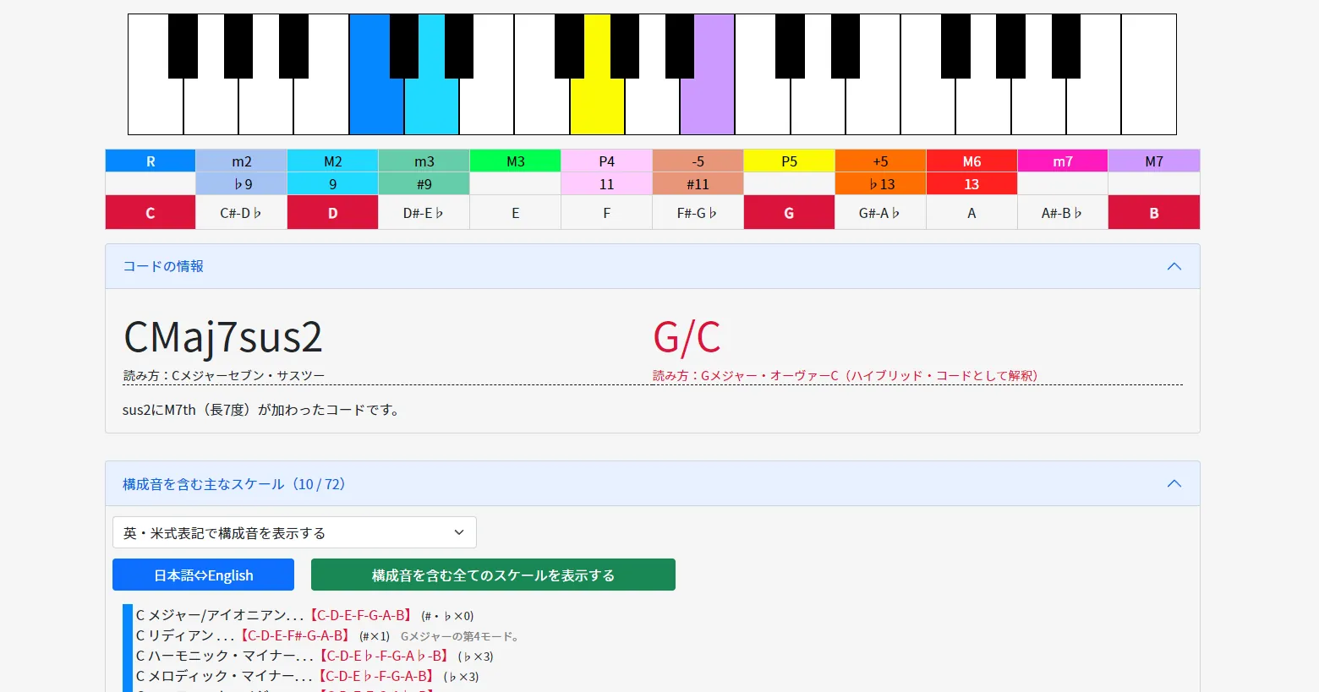Toggle the D note button
This screenshot has width=1319, height=692.
click(332, 213)
